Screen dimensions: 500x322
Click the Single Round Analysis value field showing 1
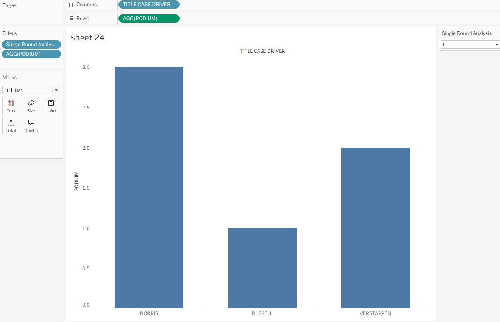tap(467, 45)
